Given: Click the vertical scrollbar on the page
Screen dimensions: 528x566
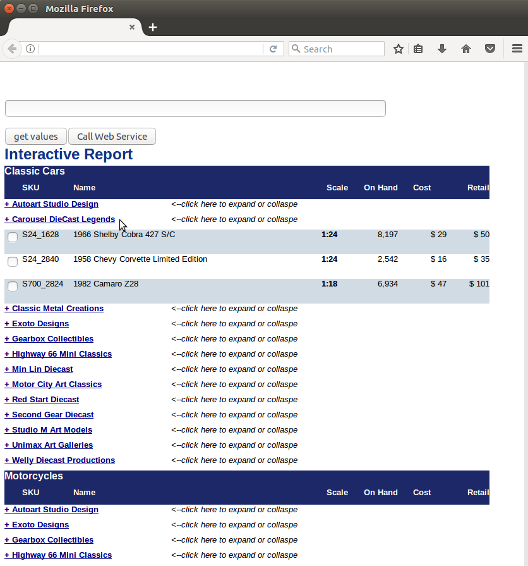Looking at the screenshot, I should pyautogui.click(x=525, y=313).
